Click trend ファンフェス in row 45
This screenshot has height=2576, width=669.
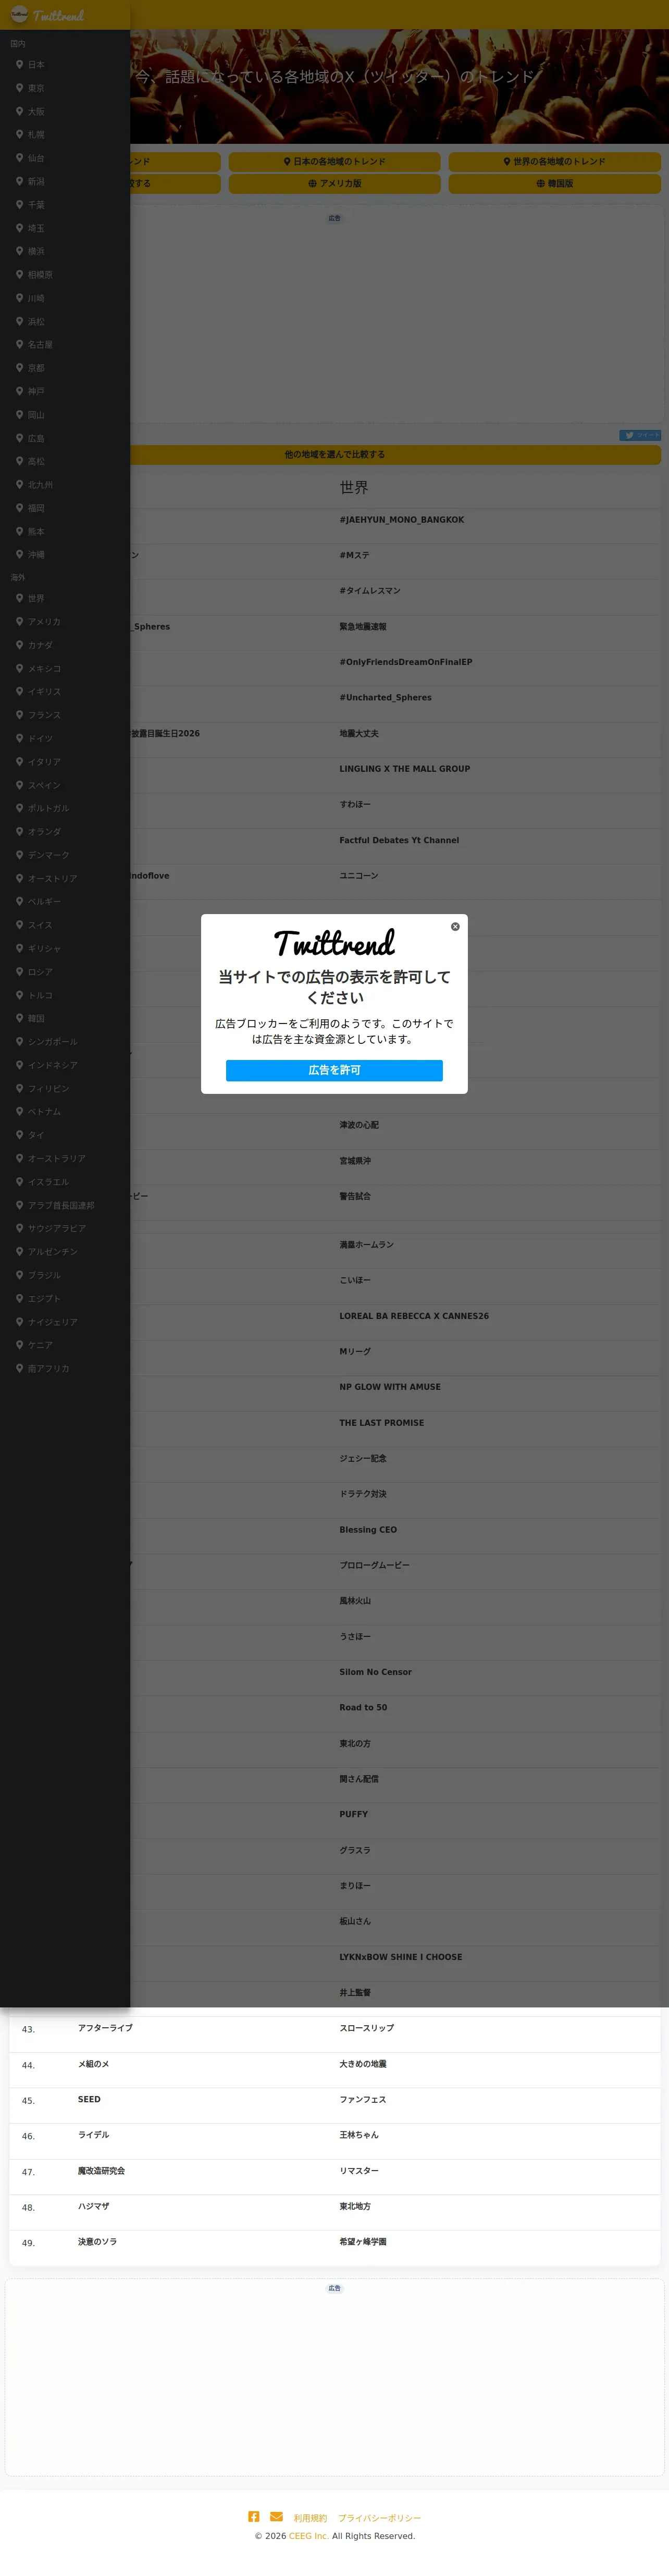coord(362,2099)
